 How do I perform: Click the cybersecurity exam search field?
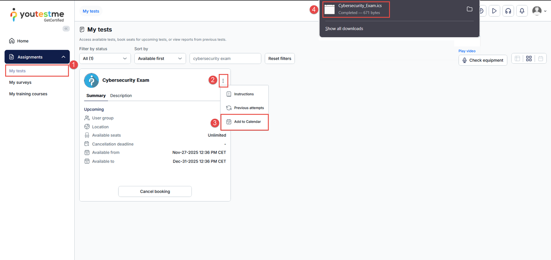pos(225,59)
